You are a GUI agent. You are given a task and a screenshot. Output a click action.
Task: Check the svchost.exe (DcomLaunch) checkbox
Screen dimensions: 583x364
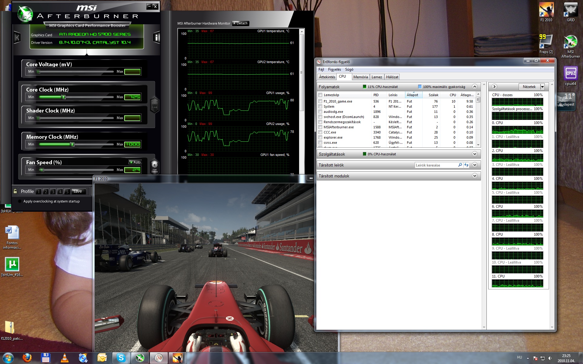pyautogui.click(x=320, y=117)
